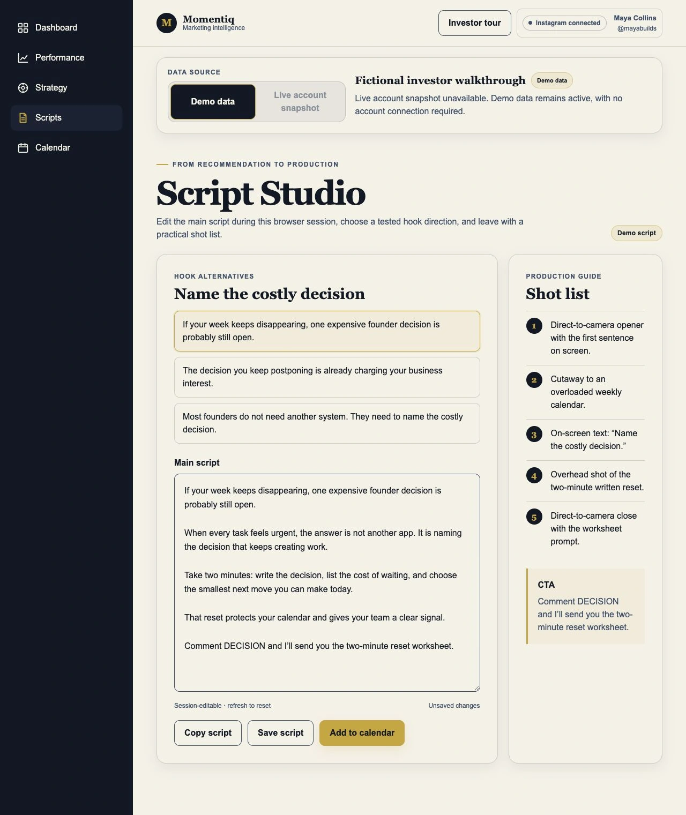Click the Performance chart icon

tap(23, 58)
